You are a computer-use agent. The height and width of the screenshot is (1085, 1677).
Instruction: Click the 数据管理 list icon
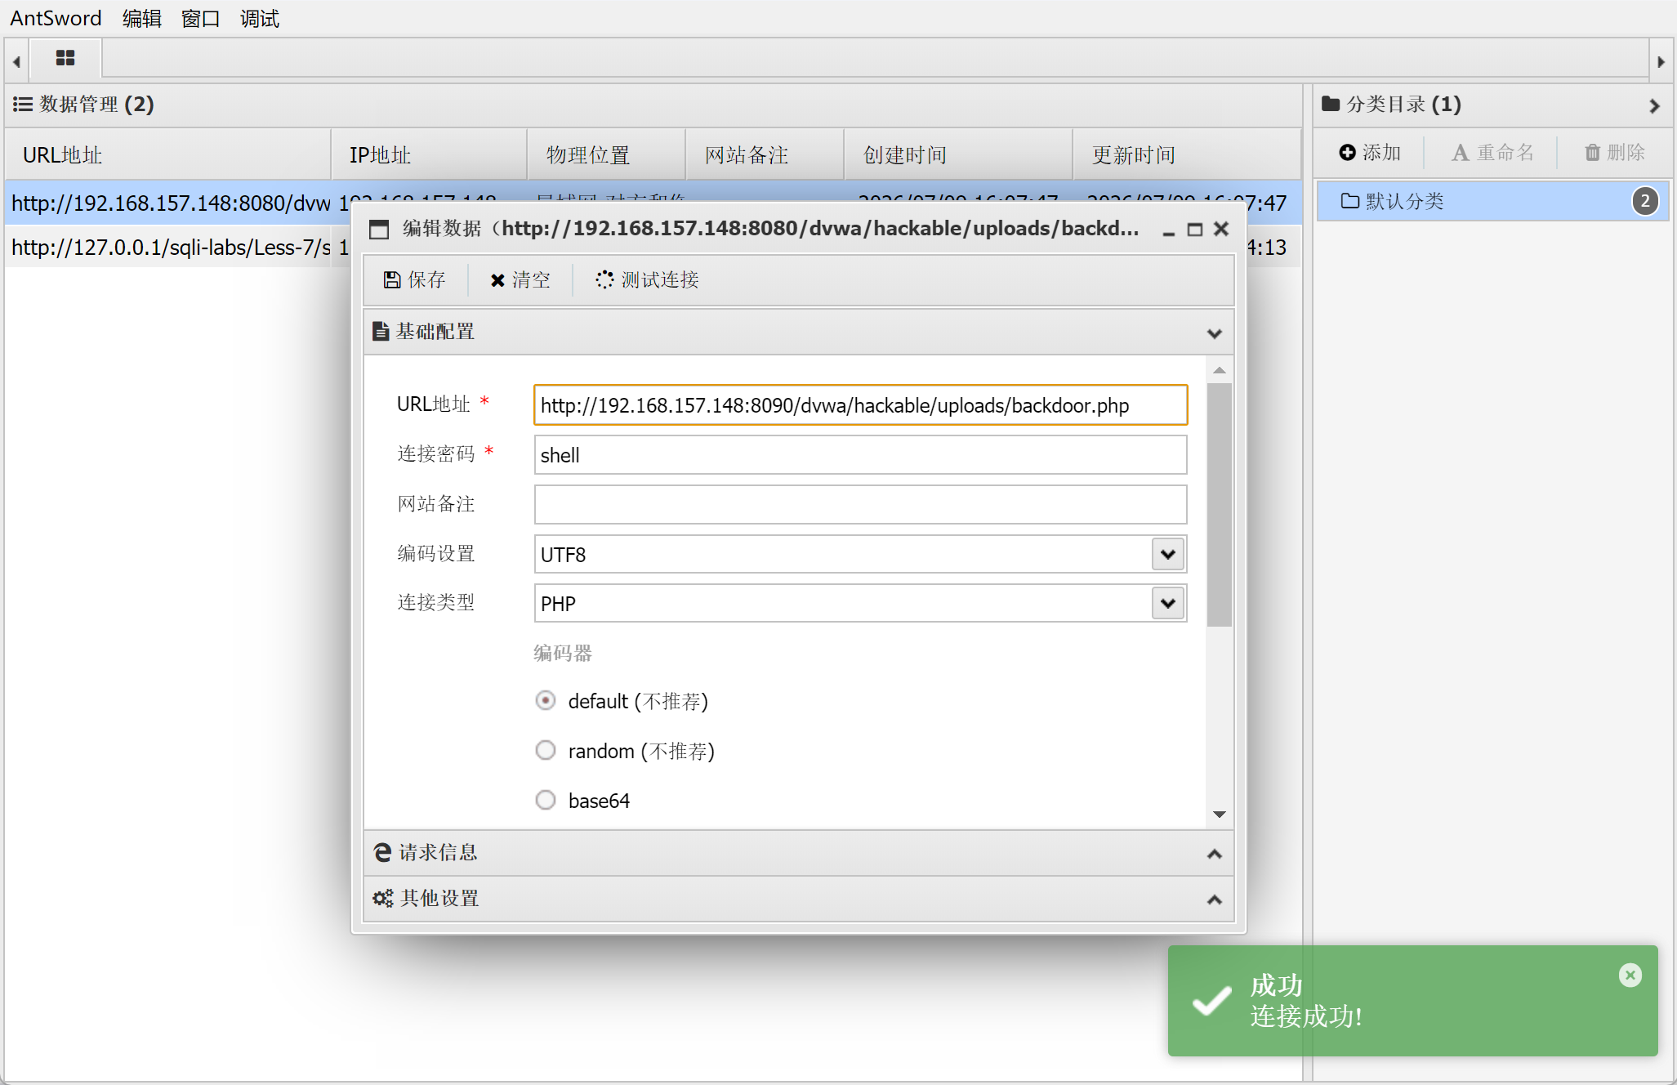coord(23,105)
